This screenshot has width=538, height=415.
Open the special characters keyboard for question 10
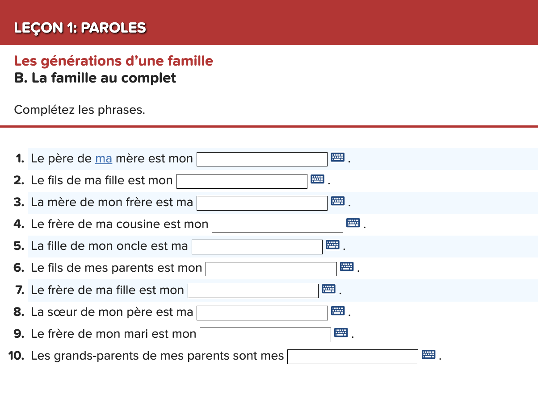pyautogui.click(x=429, y=354)
